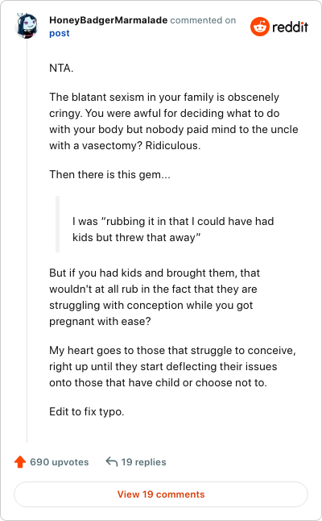This screenshot has width=322, height=521.
Task: Click the "Edit to fix typo." line
Action: pyautogui.click(x=87, y=411)
